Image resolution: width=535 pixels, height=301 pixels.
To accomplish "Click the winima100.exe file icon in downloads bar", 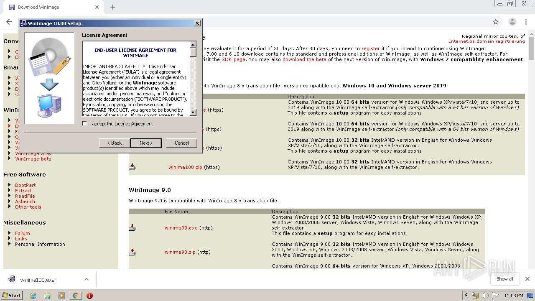I will (12, 279).
